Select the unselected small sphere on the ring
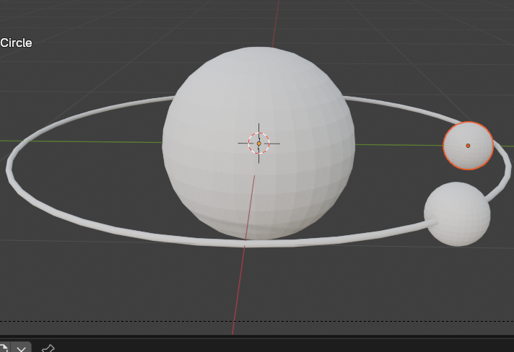The width and height of the screenshot is (514, 352). tap(457, 214)
